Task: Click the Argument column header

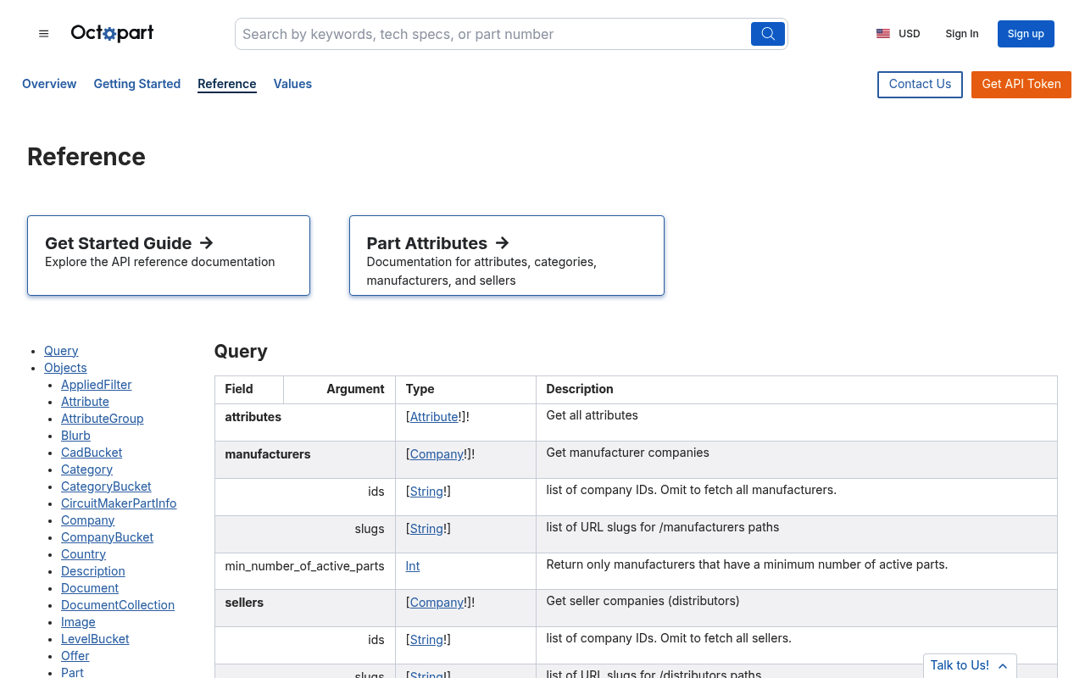Action: click(x=339, y=390)
